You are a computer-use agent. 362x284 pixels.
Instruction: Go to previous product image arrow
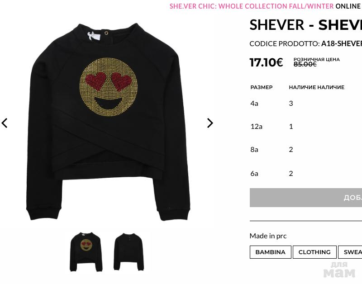5,123
